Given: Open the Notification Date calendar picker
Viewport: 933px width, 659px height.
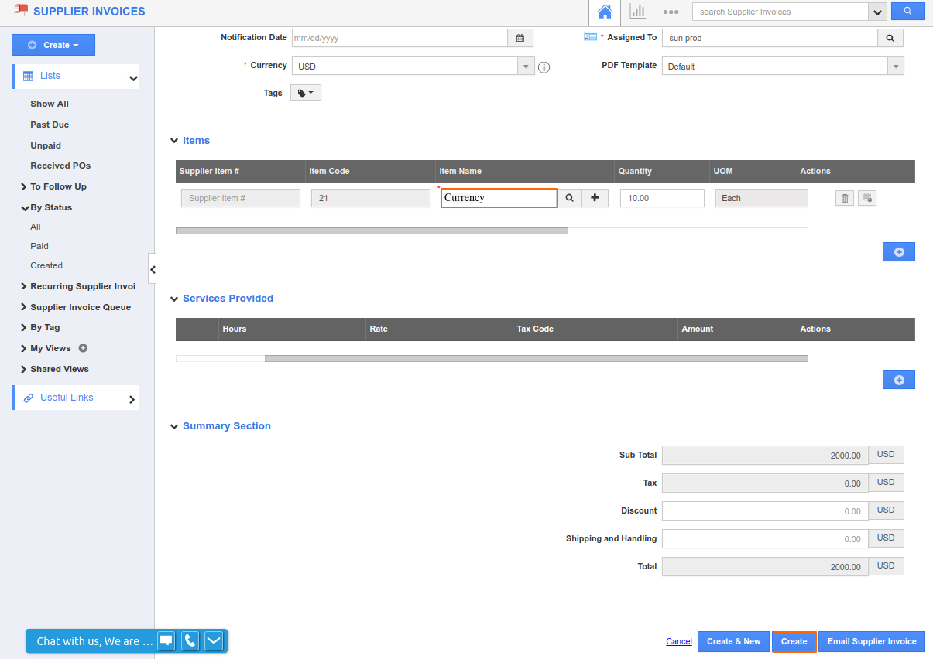Looking at the screenshot, I should 520,38.
